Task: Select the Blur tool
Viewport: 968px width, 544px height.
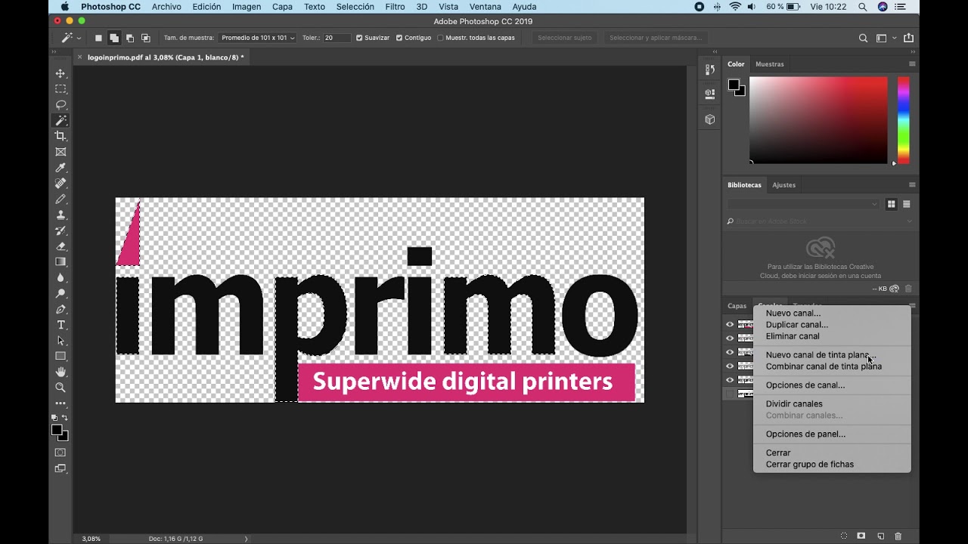Action: click(x=60, y=278)
